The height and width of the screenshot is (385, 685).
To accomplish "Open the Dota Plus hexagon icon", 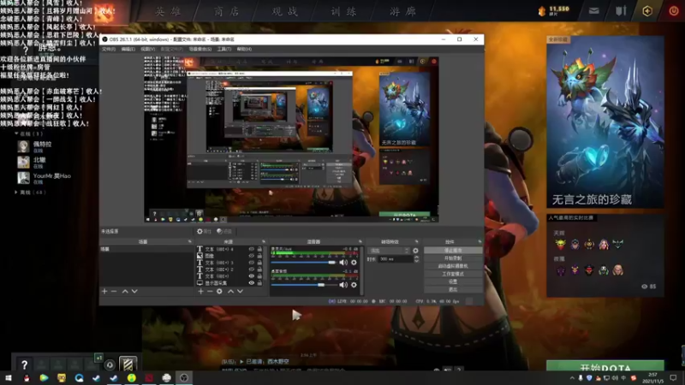I will pos(647,11).
